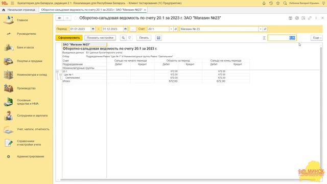Viewport: 327px width, 184px height.
Task: Click the Счет account field
Action: click(x=158, y=29)
